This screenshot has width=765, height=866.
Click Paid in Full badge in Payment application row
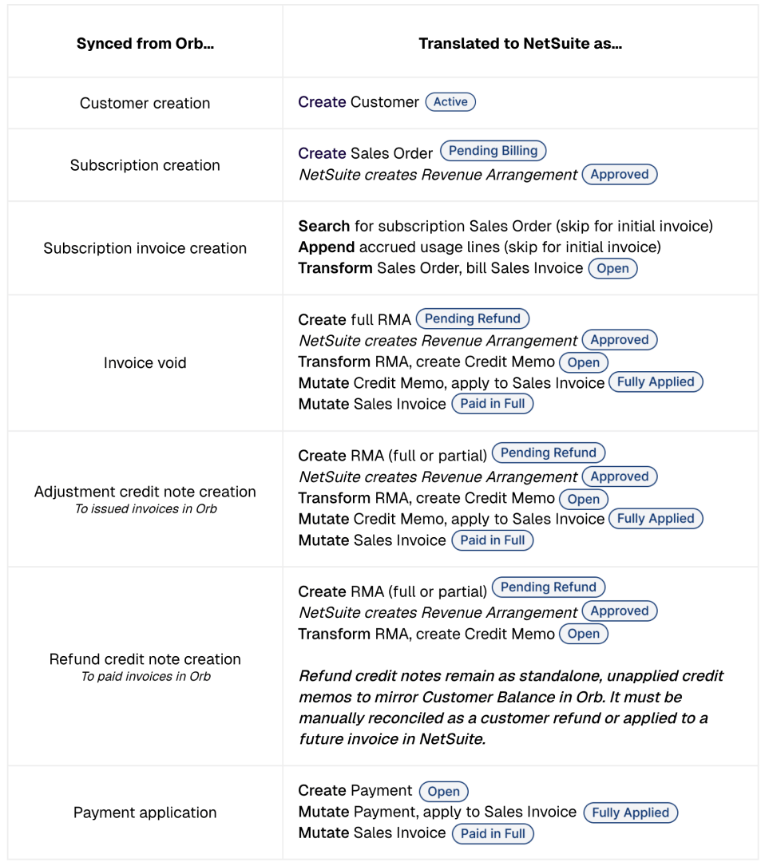pyautogui.click(x=493, y=833)
